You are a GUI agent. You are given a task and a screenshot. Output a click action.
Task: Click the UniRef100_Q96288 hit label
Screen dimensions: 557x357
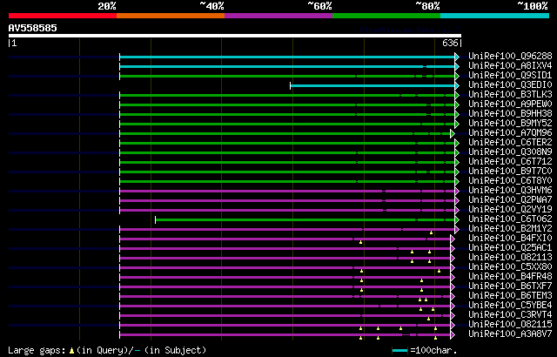(x=510, y=56)
